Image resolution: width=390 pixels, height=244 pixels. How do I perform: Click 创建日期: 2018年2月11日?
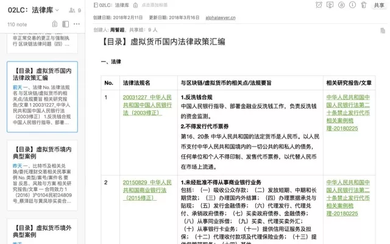(118, 18)
